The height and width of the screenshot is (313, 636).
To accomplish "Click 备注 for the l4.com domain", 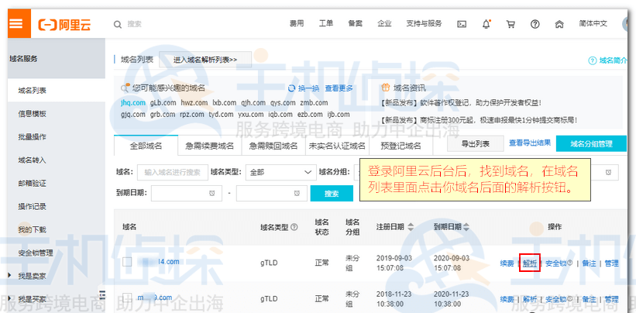I will [589, 263].
